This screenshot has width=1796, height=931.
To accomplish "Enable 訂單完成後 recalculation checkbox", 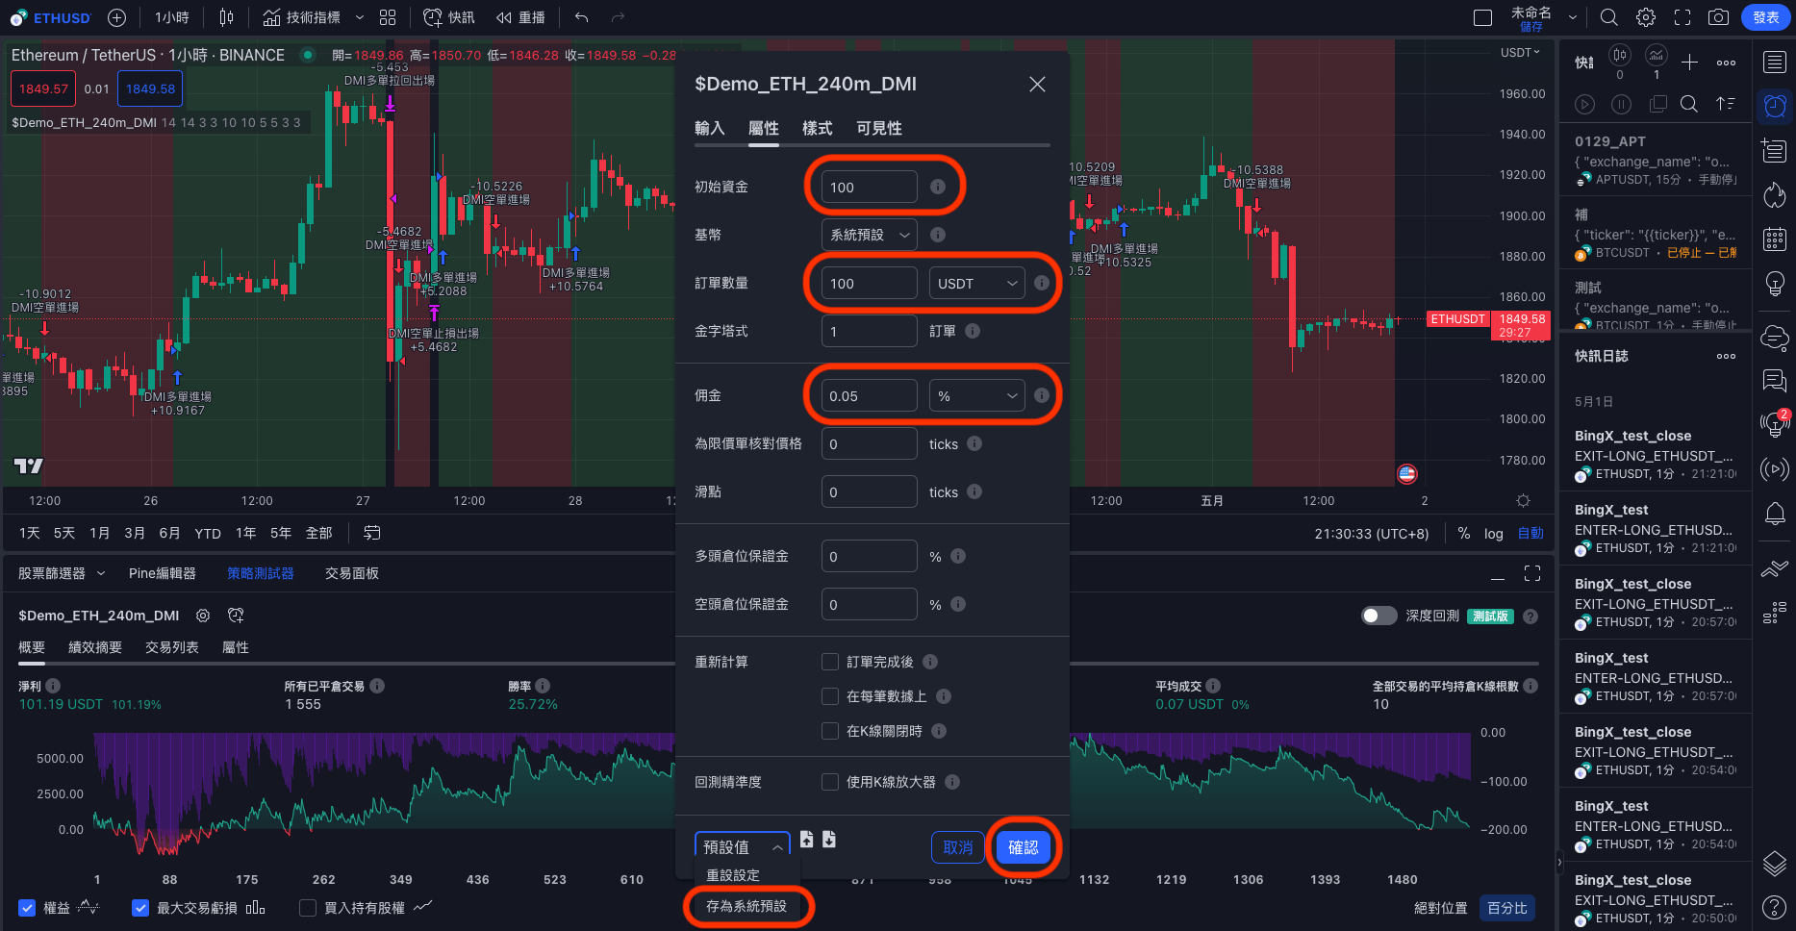I will 830,662.
